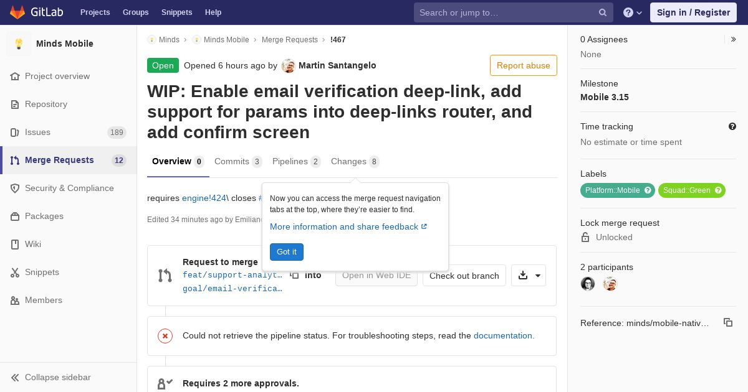Image resolution: width=748 pixels, height=392 pixels.
Task: Switch to the Pipelines tab
Action: point(297,162)
